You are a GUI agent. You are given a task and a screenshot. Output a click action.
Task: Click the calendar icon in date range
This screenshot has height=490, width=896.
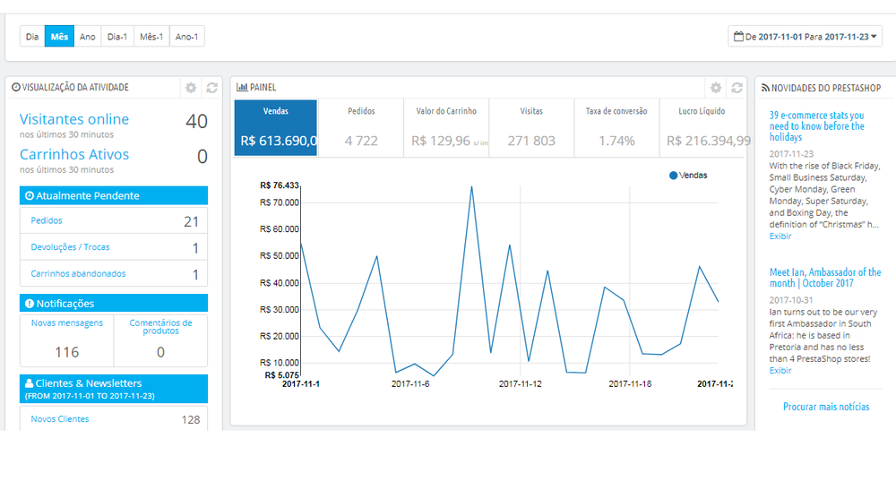coord(738,37)
